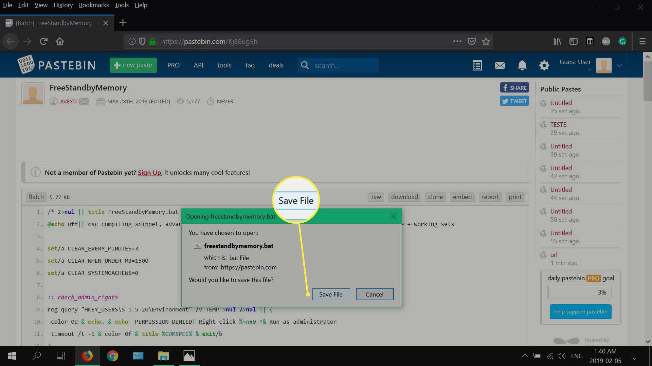Open the API nav link

[198, 65]
